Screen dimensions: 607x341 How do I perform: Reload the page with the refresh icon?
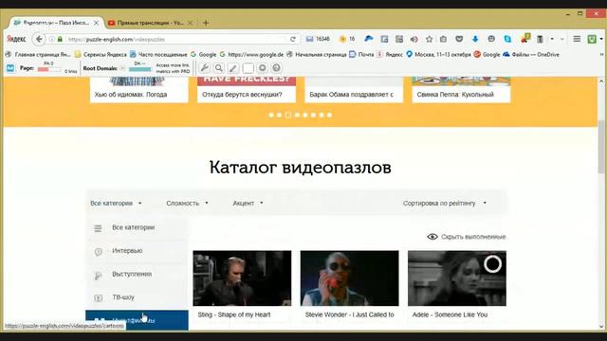coord(293,39)
